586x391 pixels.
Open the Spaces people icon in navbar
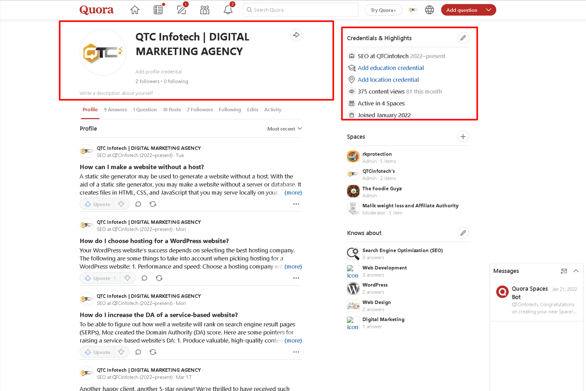click(x=205, y=10)
